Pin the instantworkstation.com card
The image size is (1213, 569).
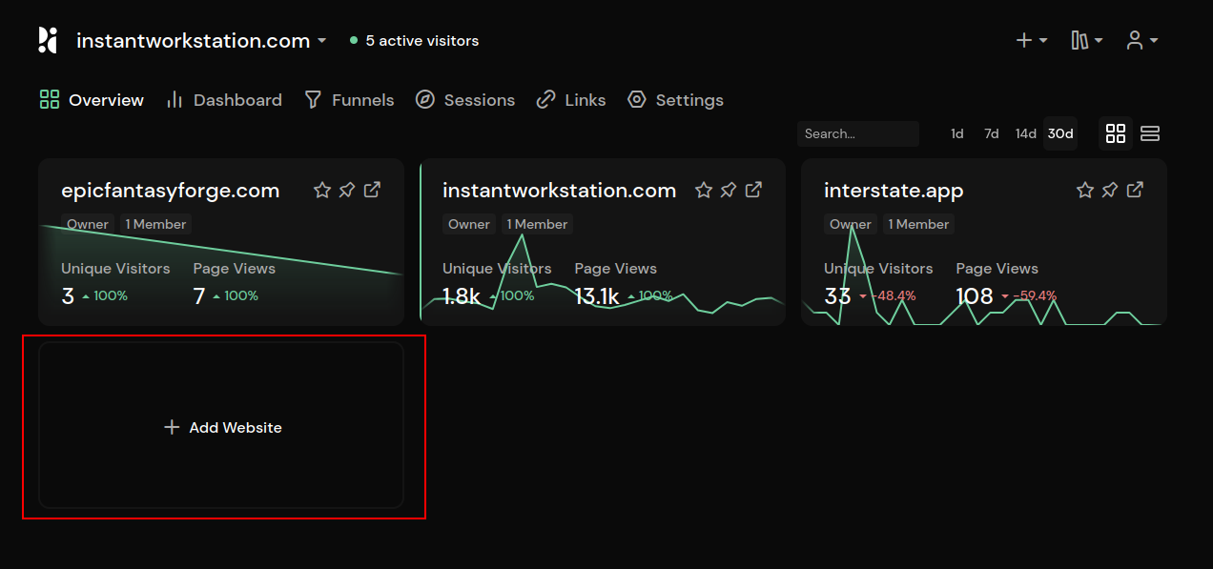729,190
